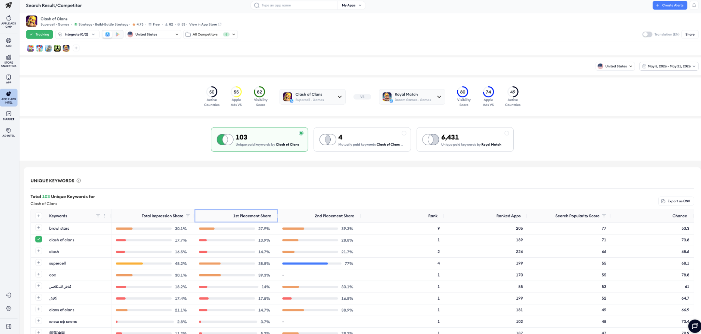Uncheck the clash of clans keyword checkbox

(x=39, y=239)
